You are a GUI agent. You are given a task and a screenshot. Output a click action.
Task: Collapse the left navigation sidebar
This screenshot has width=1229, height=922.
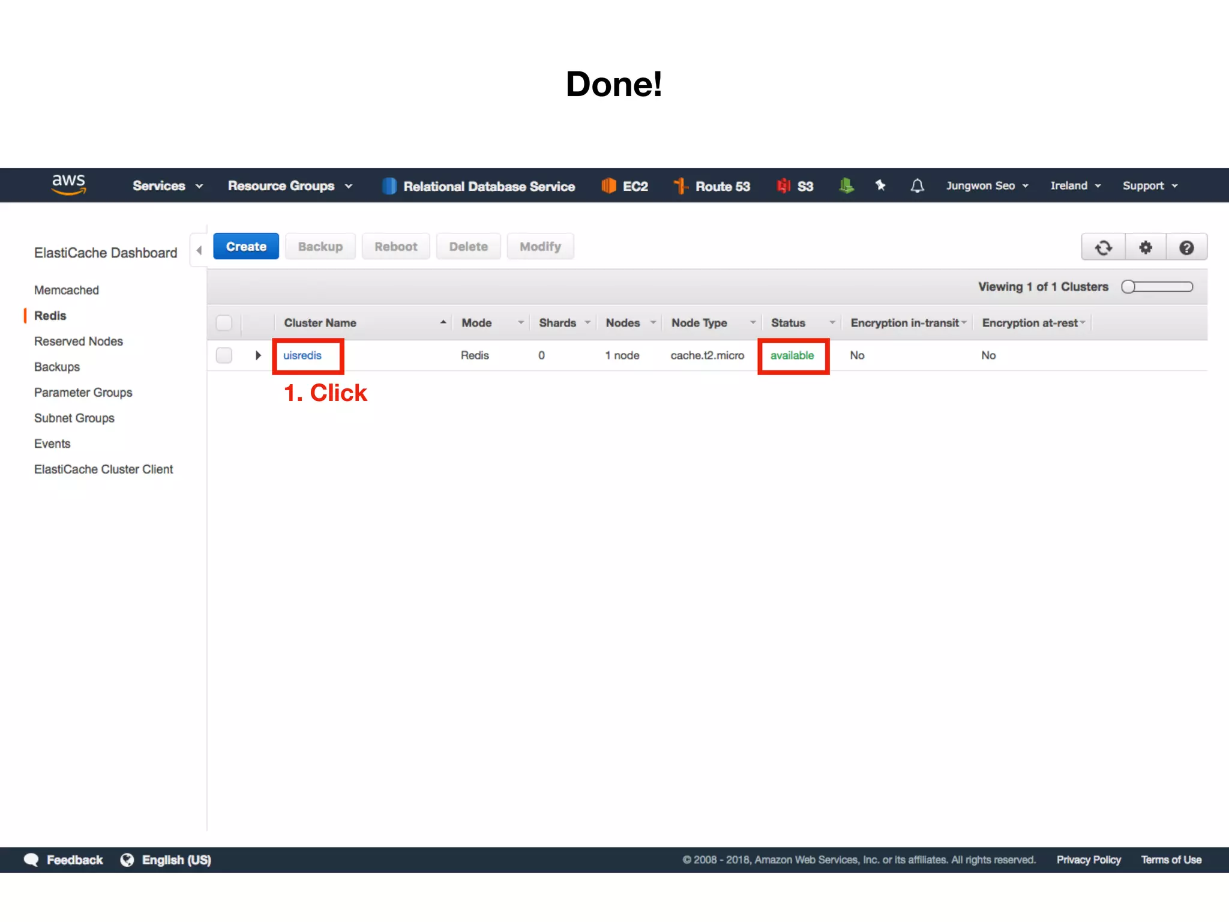(x=199, y=250)
